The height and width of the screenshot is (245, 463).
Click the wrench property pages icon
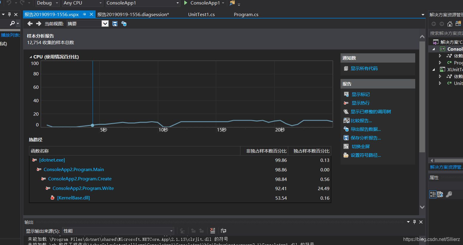click(449, 195)
